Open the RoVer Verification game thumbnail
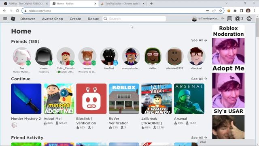 pyautogui.click(x=124, y=99)
